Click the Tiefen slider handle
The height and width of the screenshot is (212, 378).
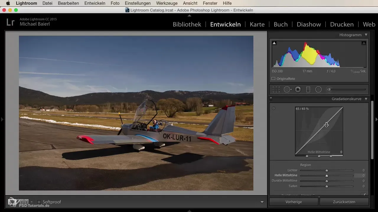[x=327, y=186]
